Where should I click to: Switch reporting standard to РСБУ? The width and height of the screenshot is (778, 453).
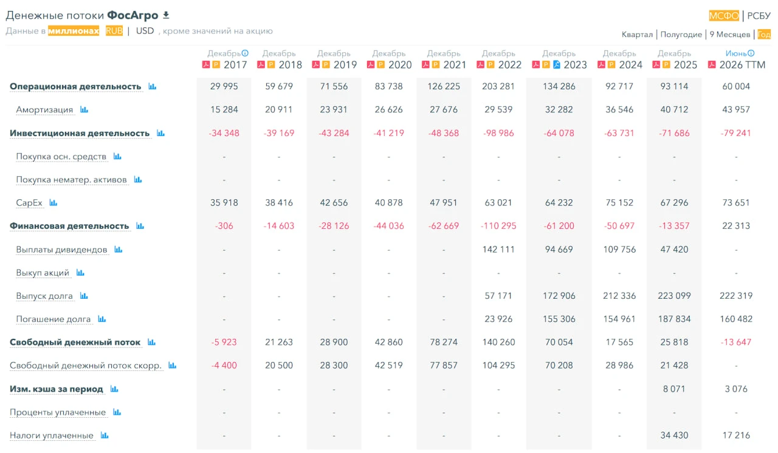coord(759,16)
